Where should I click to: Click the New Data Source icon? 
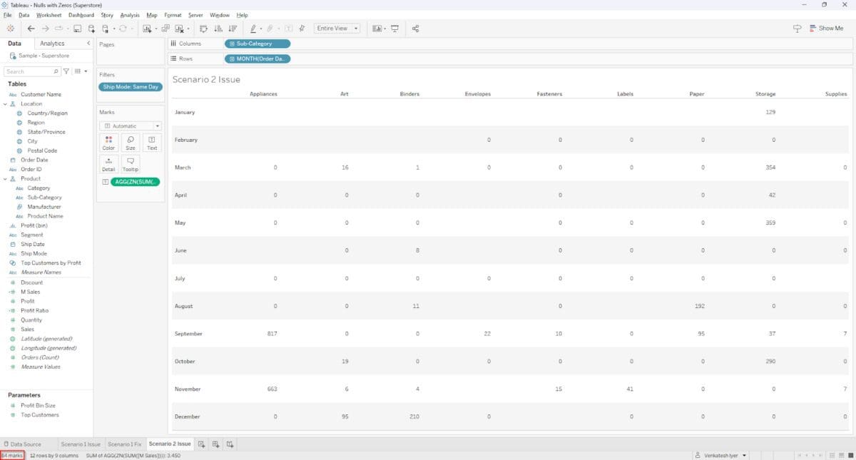point(91,29)
